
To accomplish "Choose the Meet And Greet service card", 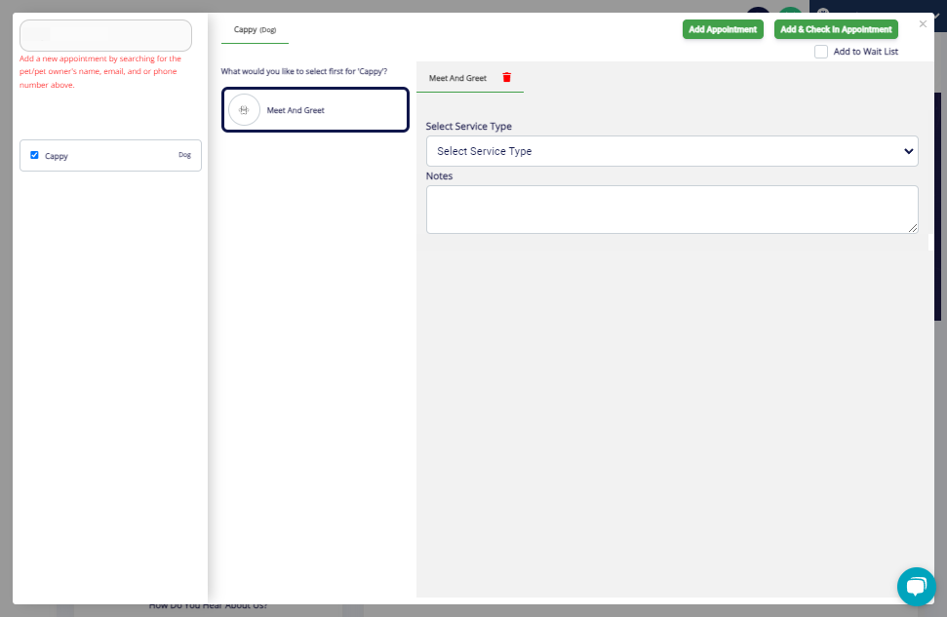I will point(315,110).
